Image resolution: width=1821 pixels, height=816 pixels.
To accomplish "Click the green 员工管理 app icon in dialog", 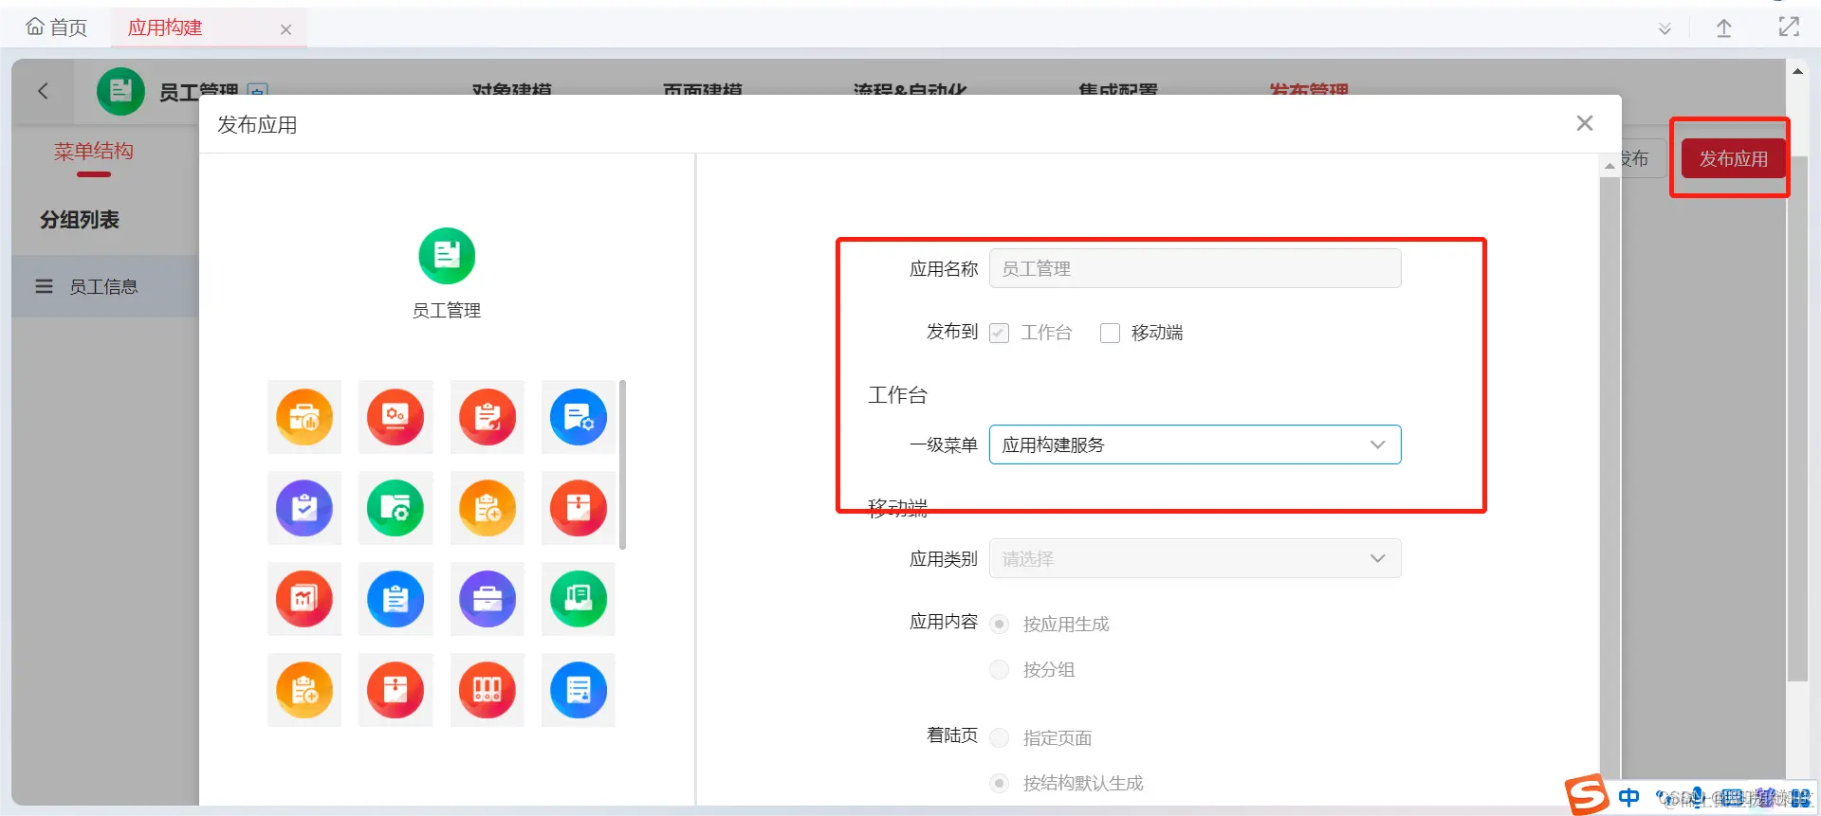I will 447,256.
